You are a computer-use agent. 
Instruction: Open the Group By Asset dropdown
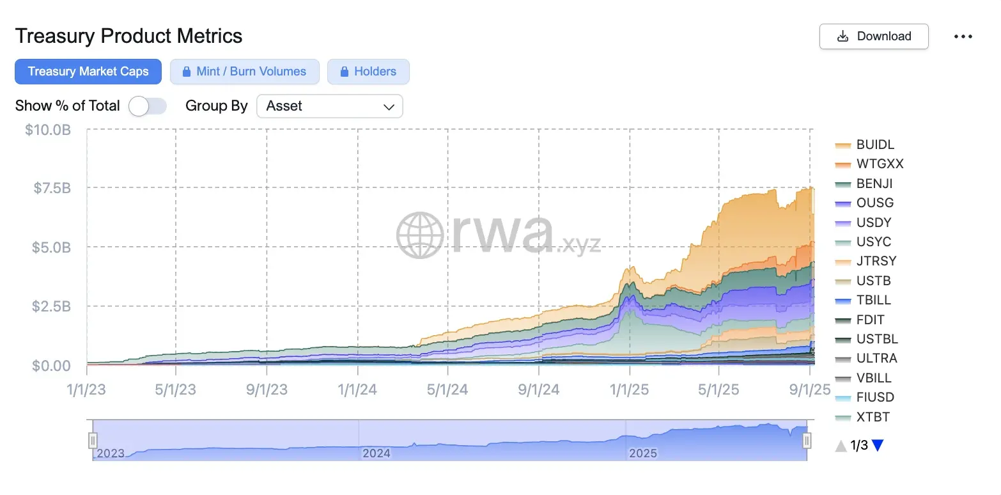(x=330, y=106)
